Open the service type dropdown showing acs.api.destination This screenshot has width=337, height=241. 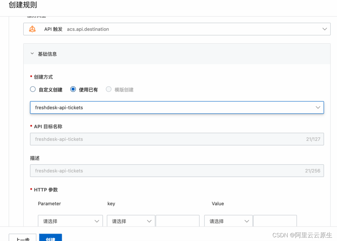177,29
